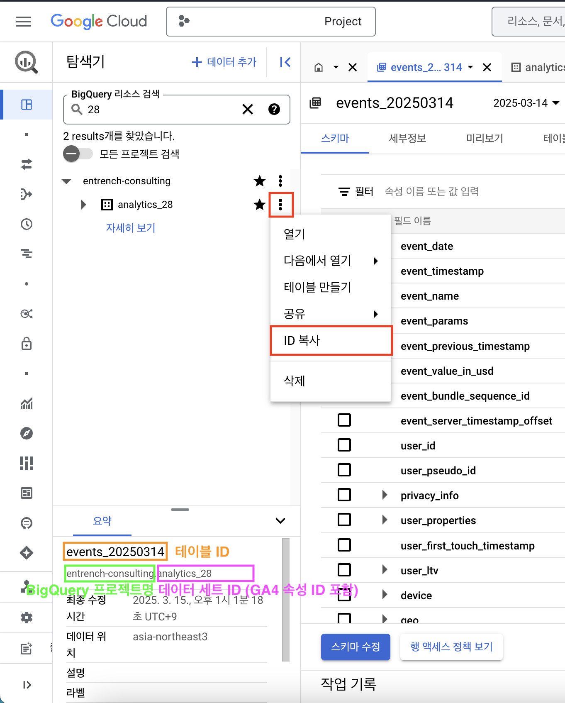565x703 pixels.
Task: Switch to the 세부정보 tab
Action: [x=407, y=139]
